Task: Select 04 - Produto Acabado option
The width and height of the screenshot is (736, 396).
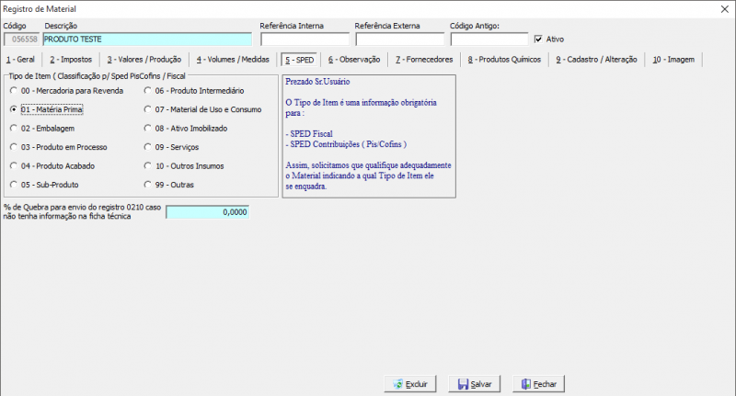Action: click(x=14, y=165)
